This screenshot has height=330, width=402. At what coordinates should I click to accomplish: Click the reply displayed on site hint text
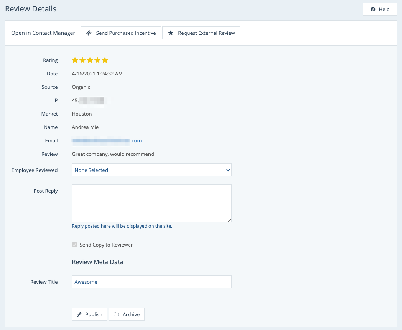pyautogui.click(x=122, y=226)
